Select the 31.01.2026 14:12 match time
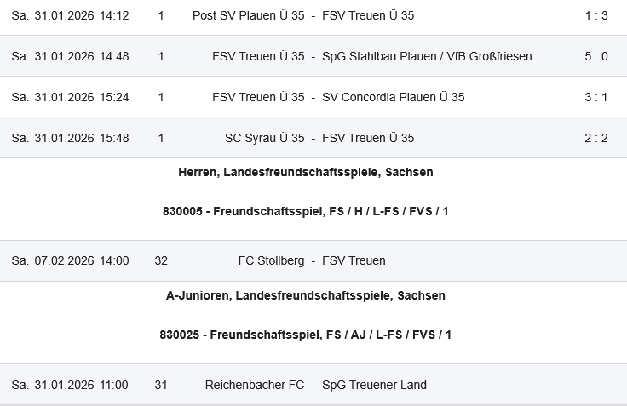 pos(71,15)
